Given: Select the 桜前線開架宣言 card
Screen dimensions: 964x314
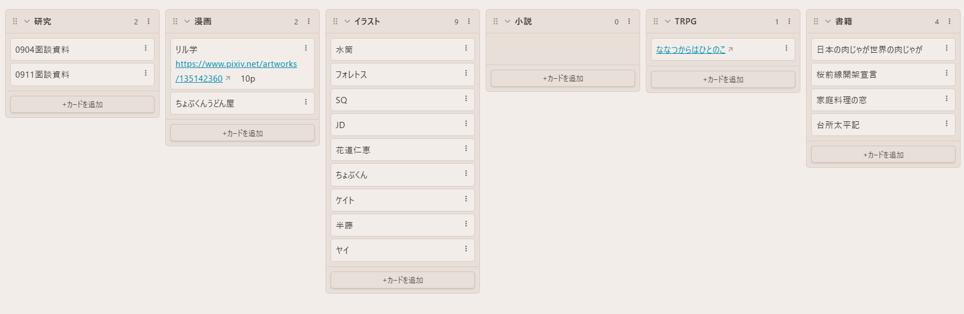Looking at the screenshot, I should click(x=875, y=75).
